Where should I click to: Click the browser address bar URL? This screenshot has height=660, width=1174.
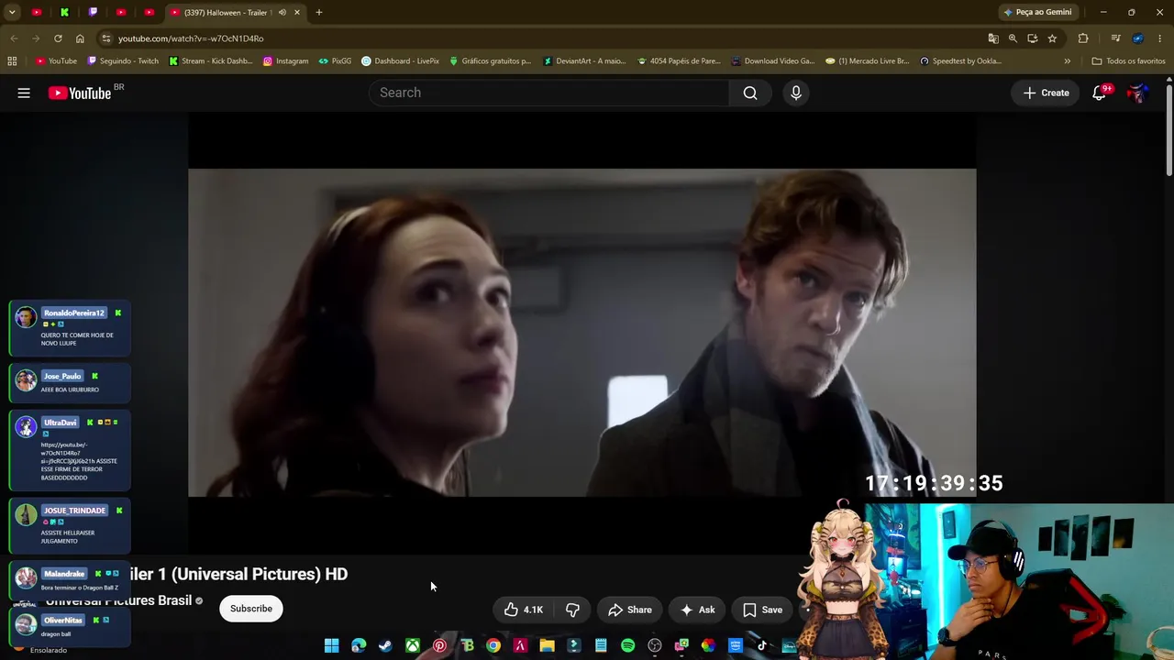point(191,38)
